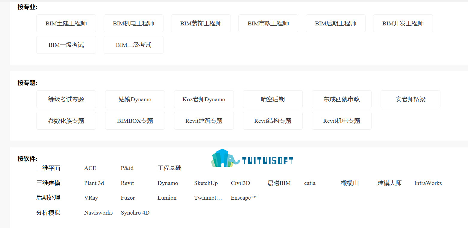Open Revit结构专题 topic
This screenshot has height=228, width=468.
tap(273, 121)
